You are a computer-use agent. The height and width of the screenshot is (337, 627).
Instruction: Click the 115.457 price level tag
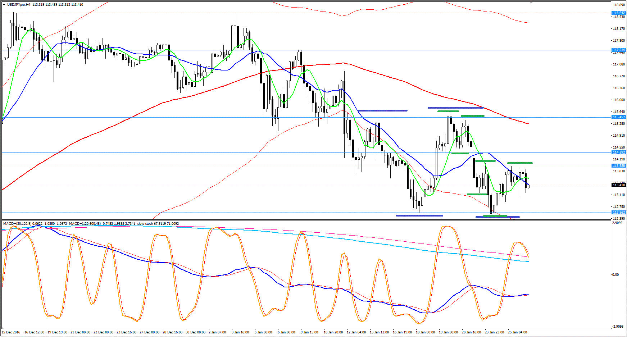tap(619, 117)
